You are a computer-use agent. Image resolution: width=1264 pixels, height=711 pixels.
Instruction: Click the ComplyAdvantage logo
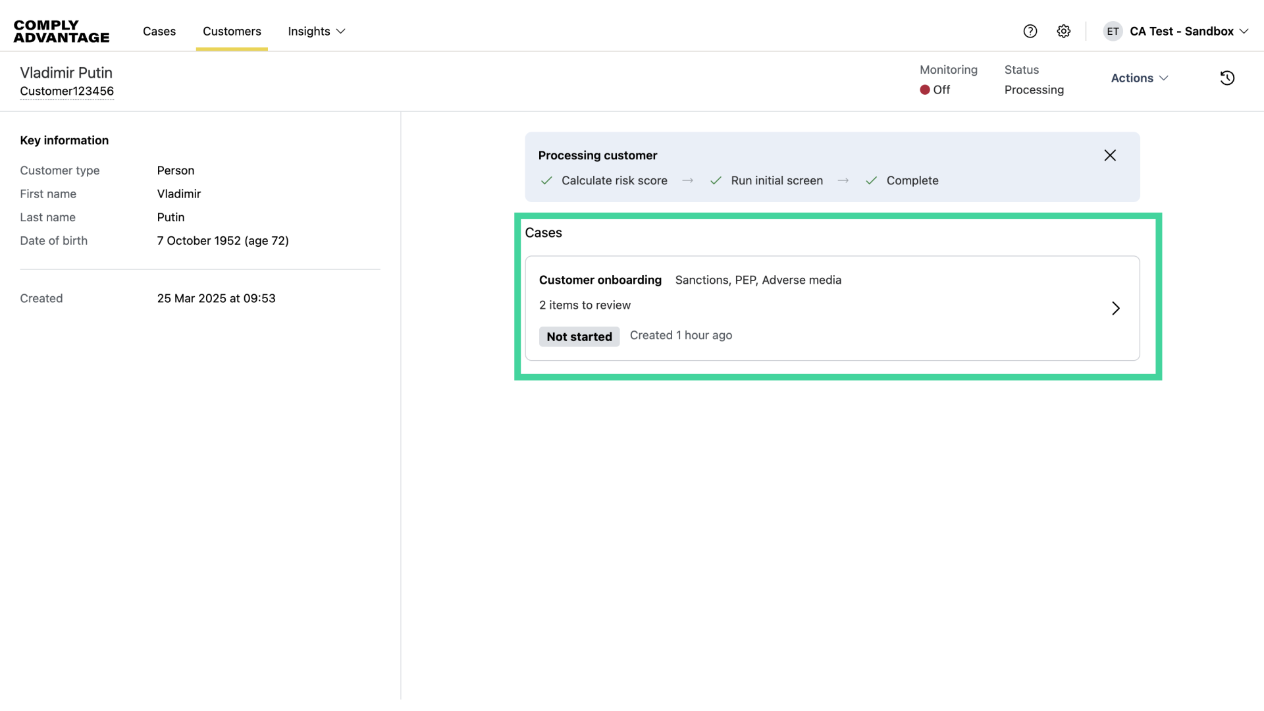(x=61, y=31)
